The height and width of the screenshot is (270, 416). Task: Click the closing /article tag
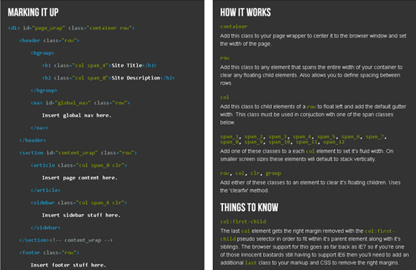pos(45,190)
